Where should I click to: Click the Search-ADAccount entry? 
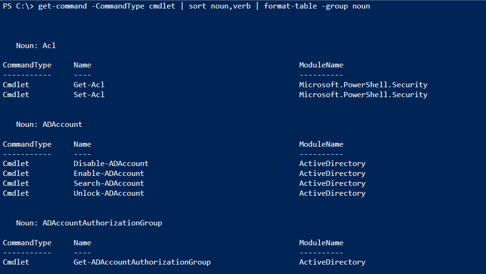click(109, 183)
